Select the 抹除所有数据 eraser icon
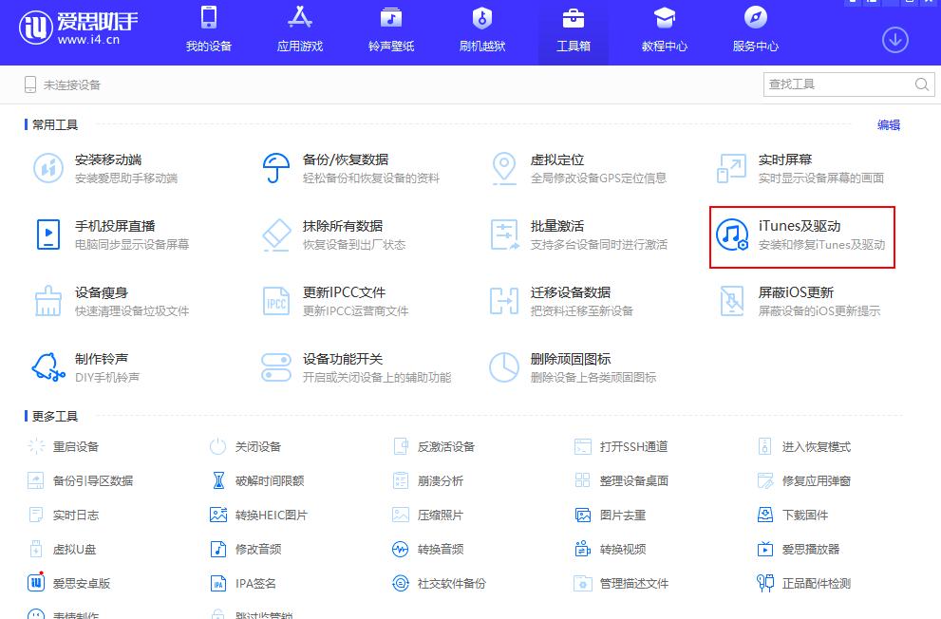 [275, 235]
